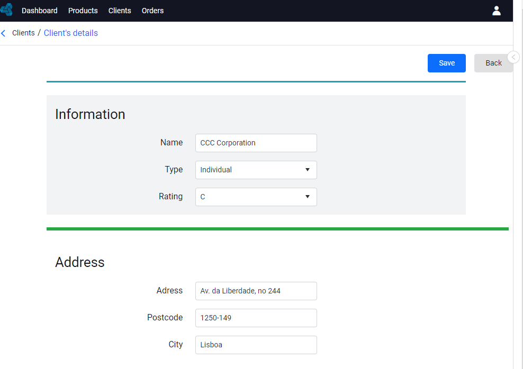
Task: Click the Client's details breadcrumb
Action: [71, 33]
